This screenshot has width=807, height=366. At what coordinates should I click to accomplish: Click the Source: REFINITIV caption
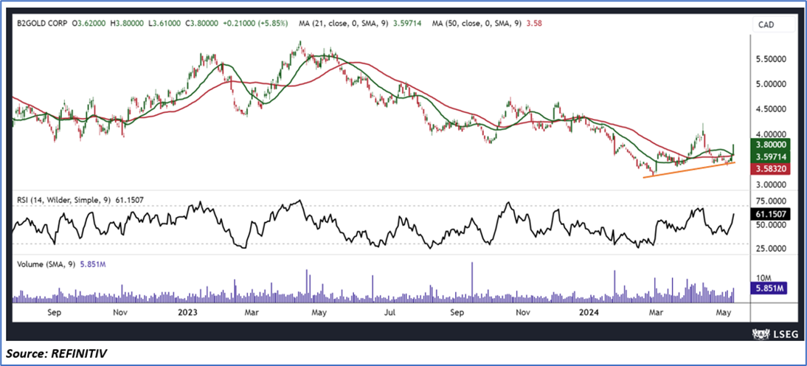pyautogui.click(x=58, y=353)
